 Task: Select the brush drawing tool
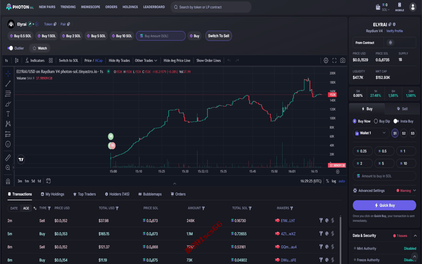(8, 104)
